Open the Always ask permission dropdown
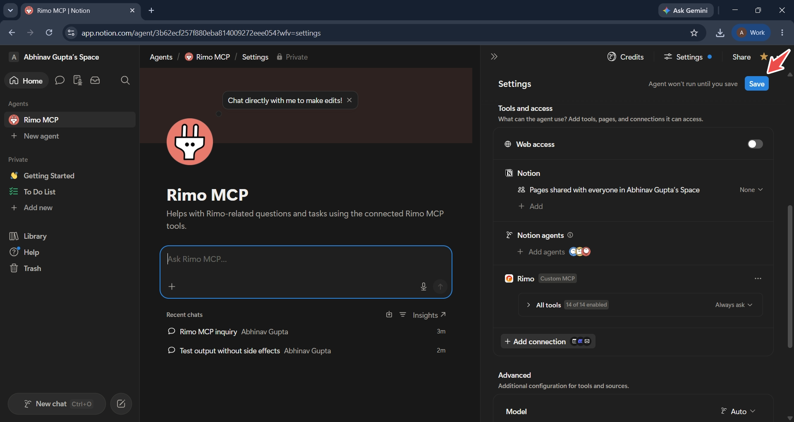This screenshot has width=794, height=422. point(734,305)
